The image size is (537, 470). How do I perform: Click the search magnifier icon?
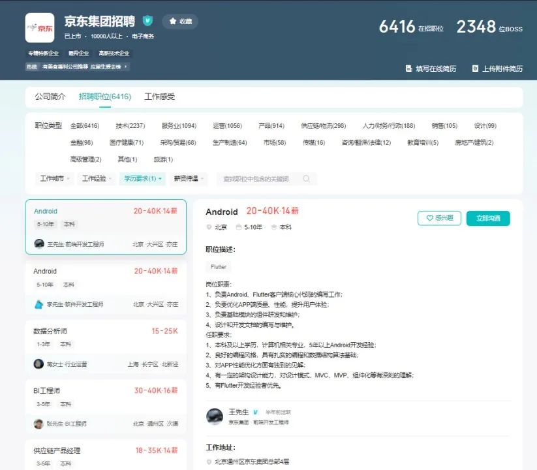click(307, 179)
